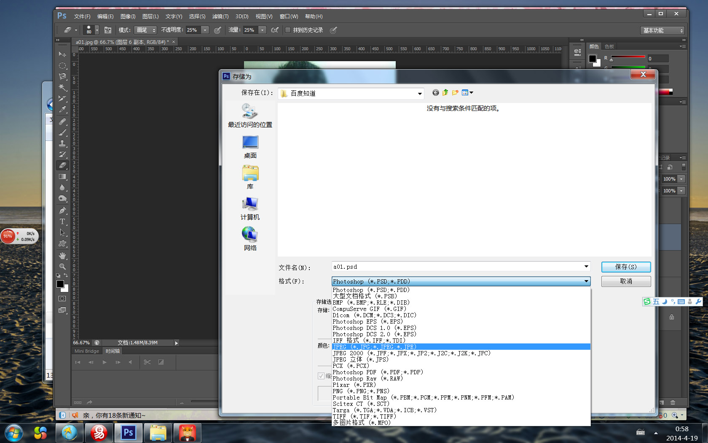
Task: Open 计算机 in the places bar
Action: 250,209
